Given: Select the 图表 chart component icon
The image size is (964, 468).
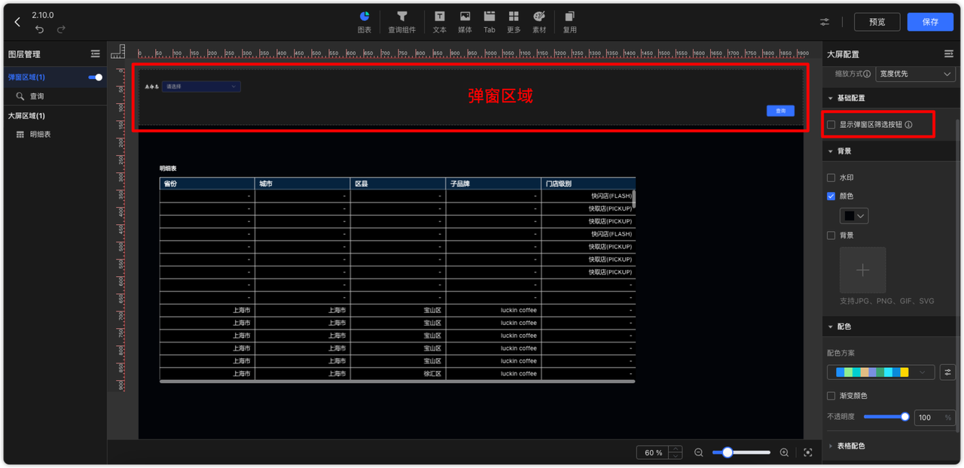Looking at the screenshot, I should pyautogui.click(x=365, y=21).
